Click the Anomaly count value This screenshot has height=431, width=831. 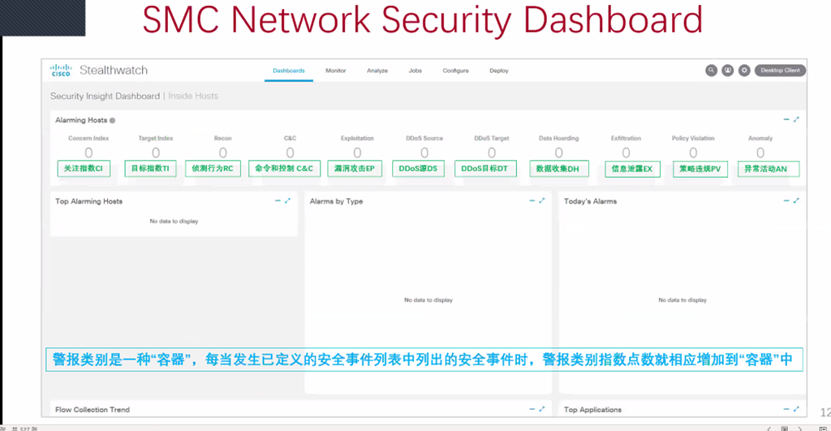760,153
